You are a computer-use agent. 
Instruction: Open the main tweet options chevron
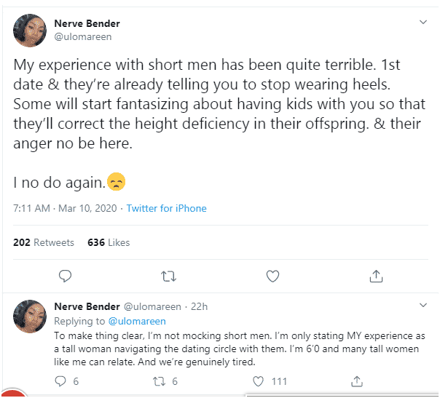423,23
